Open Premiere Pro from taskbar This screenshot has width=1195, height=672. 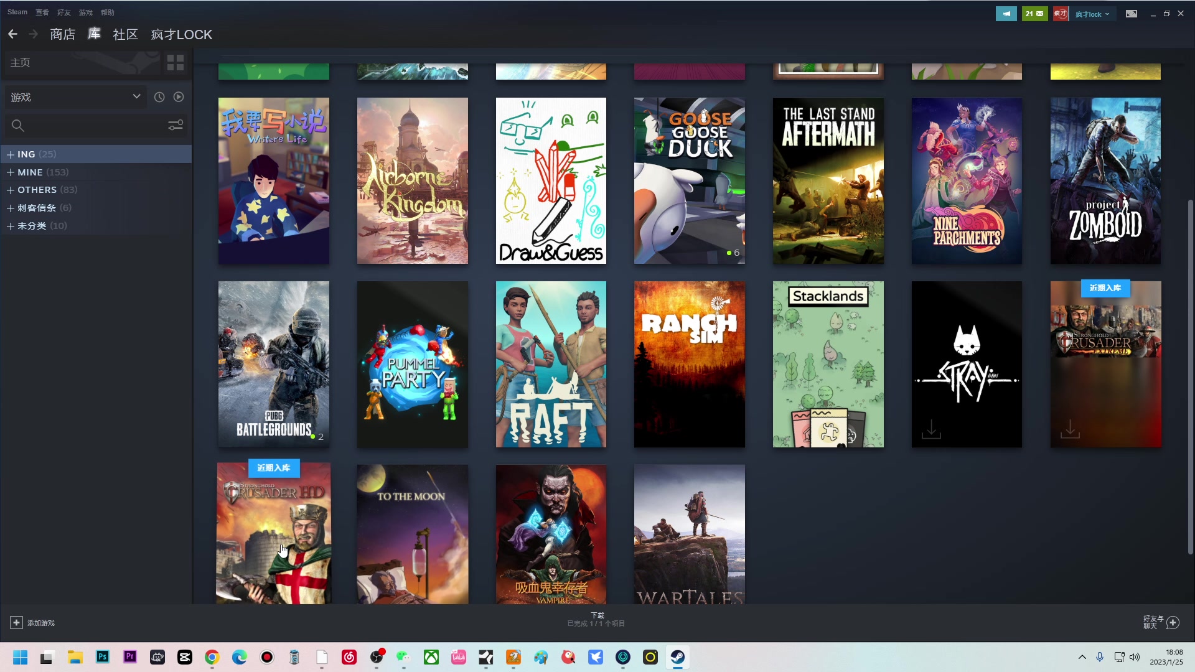[x=130, y=657]
